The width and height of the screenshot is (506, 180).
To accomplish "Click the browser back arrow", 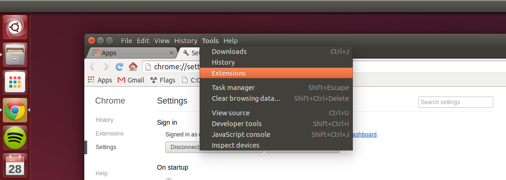I will click(92, 67).
